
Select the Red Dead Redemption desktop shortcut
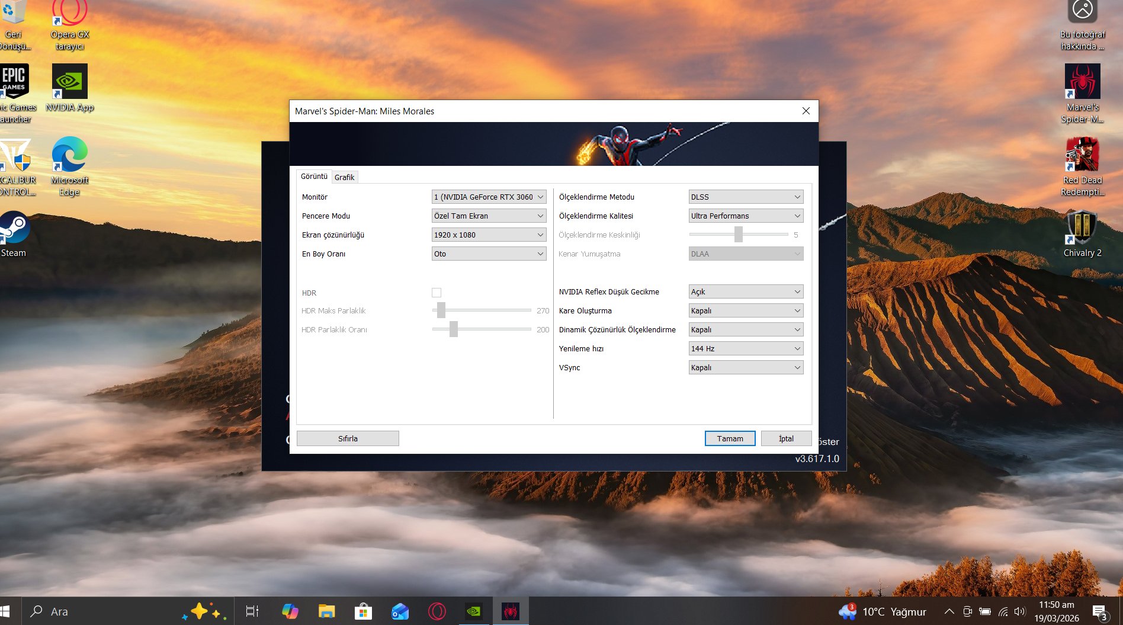[x=1082, y=167]
